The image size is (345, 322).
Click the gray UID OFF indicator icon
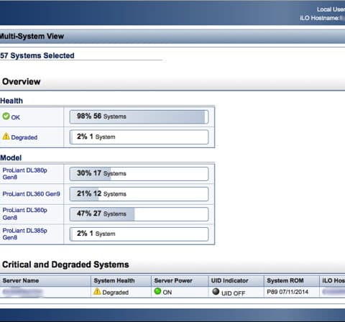point(216,291)
